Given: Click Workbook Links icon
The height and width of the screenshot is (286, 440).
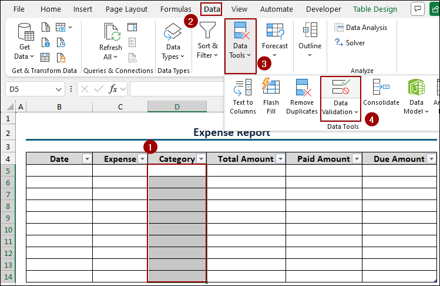Looking at the screenshot, I should [132, 58].
